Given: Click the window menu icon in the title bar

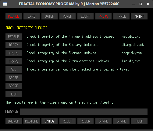Looking at the screenshot, I should coord(5,4).
